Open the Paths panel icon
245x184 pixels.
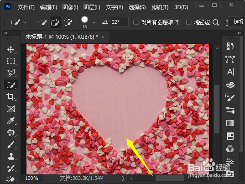pyautogui.click(x=230, y=59)
